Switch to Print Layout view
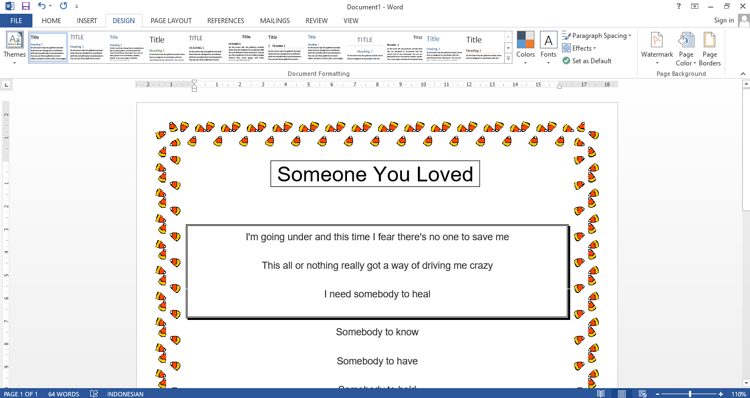 coord(621,394)
